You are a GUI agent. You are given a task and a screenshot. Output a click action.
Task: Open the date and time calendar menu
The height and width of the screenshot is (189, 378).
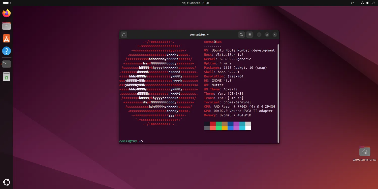point(195,3)
